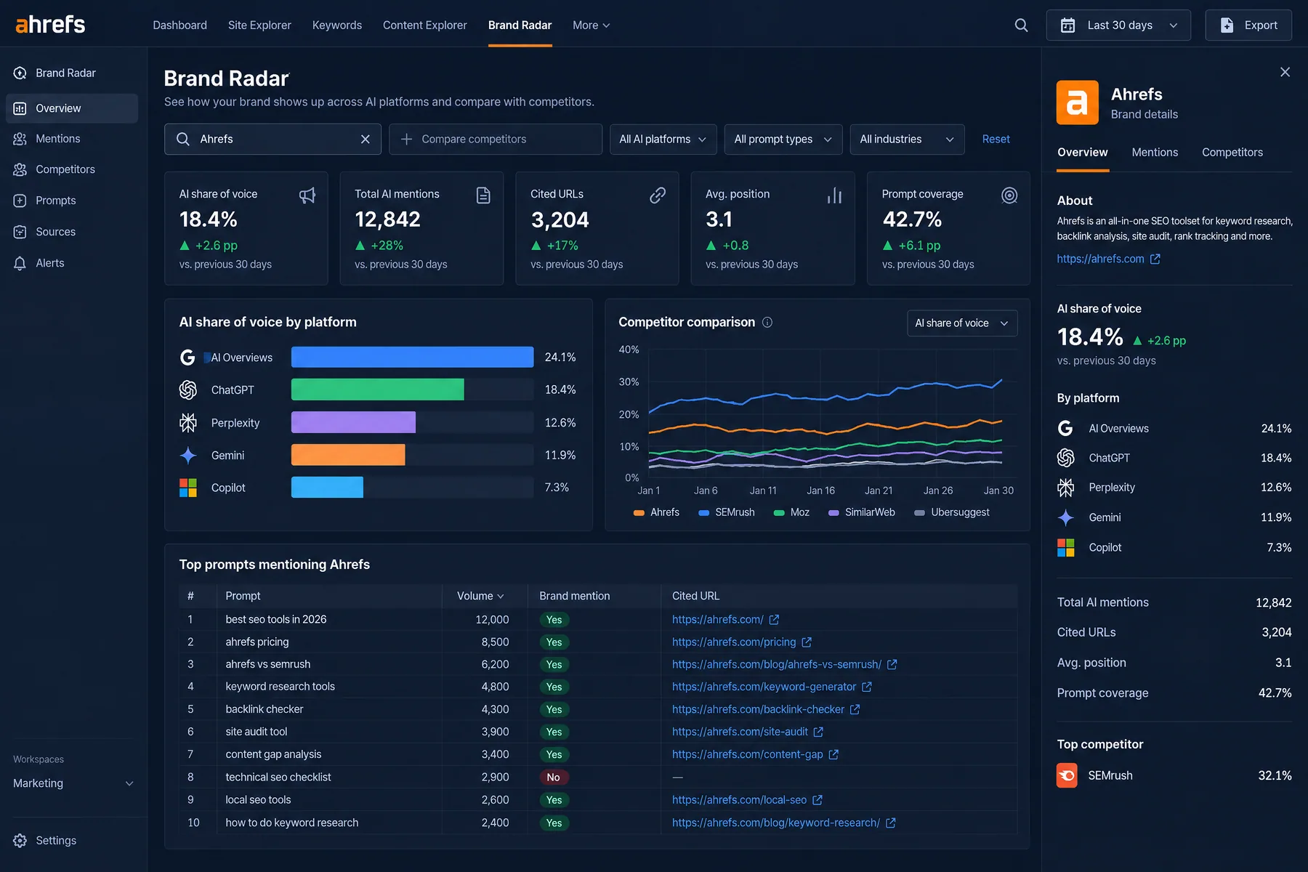Click the search magnifier icon in top bar
This screenshot has width=1308, height=872.
1021,25
